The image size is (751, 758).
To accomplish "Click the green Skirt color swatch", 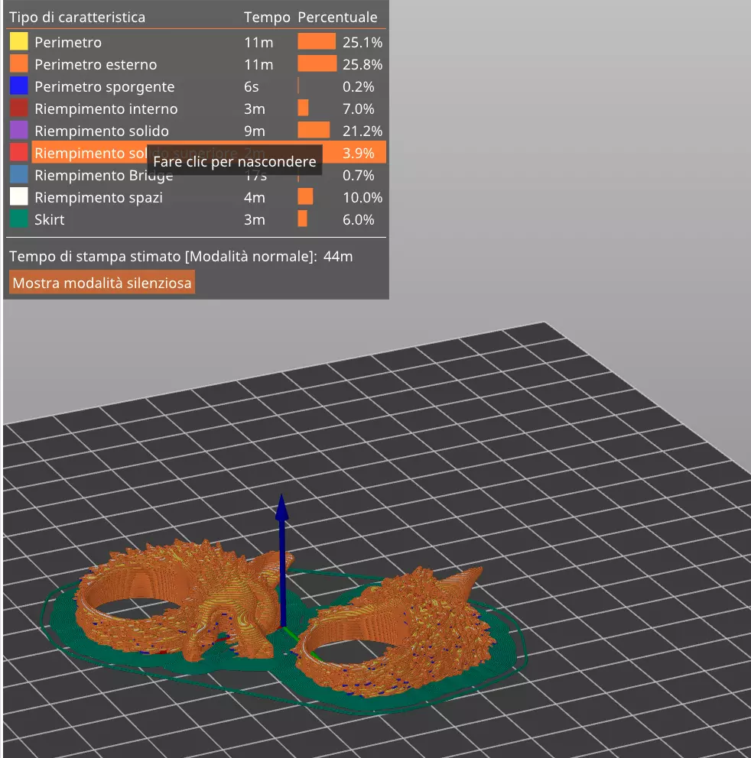I will [x=18, y=219].
